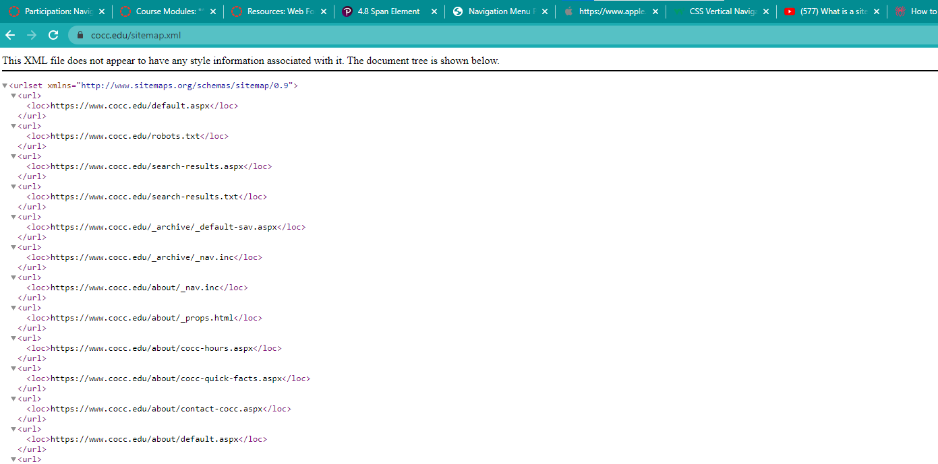Collapse the url node for contact-cocc.aspx
This screenshot has width=938, height=464.
13,399
